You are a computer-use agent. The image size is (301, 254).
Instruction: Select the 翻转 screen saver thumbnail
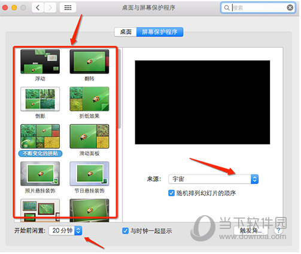pos(89,62)
